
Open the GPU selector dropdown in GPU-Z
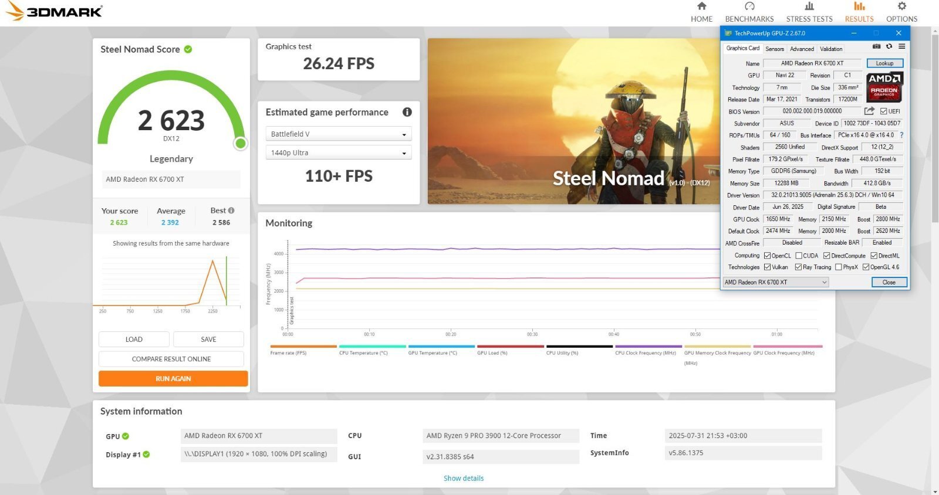click(776, 282)
